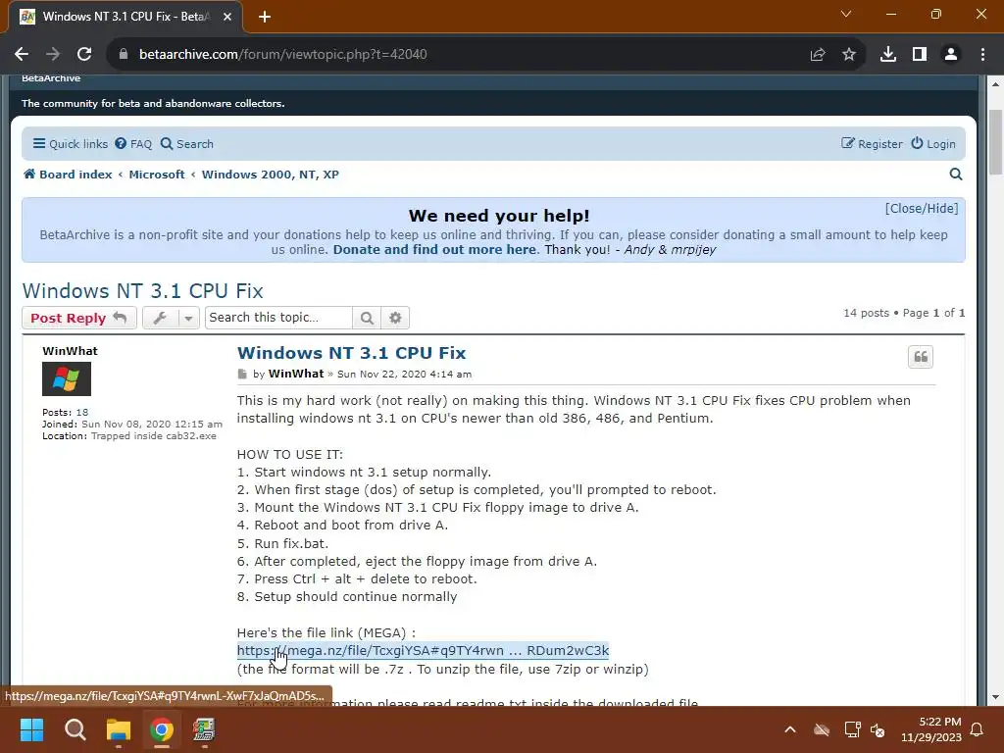1004x753 pixels.
Task: Close/Hide the donation banner
Action: coord(922,209)
